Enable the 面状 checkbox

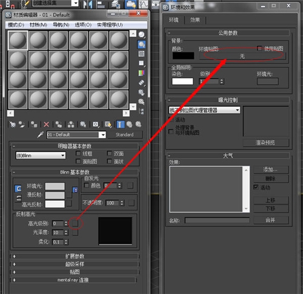pyautogui.click(x=109, y=161)
